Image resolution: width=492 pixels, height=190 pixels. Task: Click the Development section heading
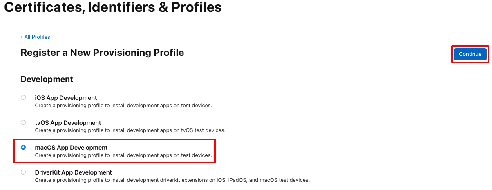[x=47, y=79]
